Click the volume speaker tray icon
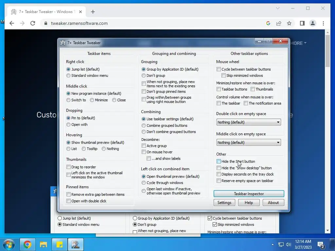The image size is (335, 251). click(x=289, y=244)
